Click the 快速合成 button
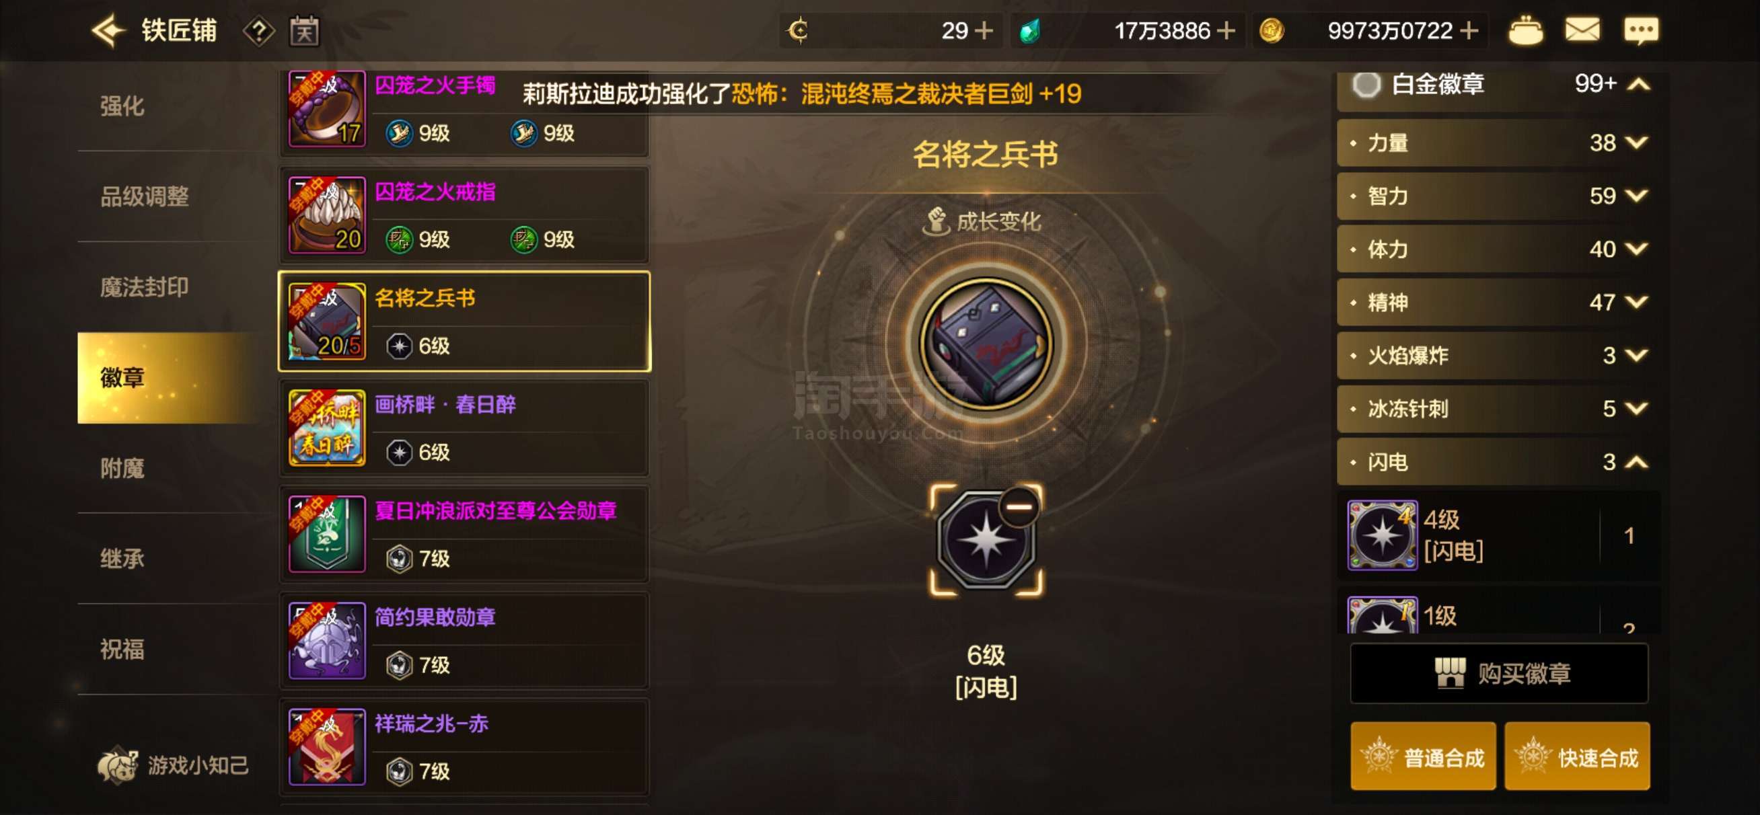This screenshot has width=1760, height=815. [x=1577, y=756]
